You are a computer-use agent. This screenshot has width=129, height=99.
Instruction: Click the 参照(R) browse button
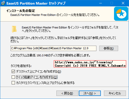tap(109, 48)
